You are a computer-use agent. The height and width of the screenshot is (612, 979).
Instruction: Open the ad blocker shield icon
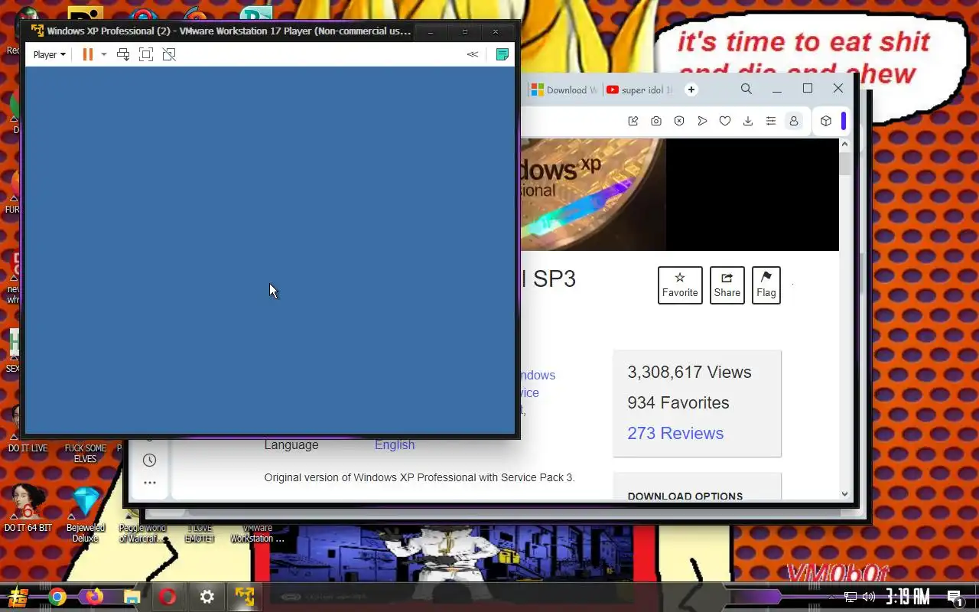click(x=679, y=121)
